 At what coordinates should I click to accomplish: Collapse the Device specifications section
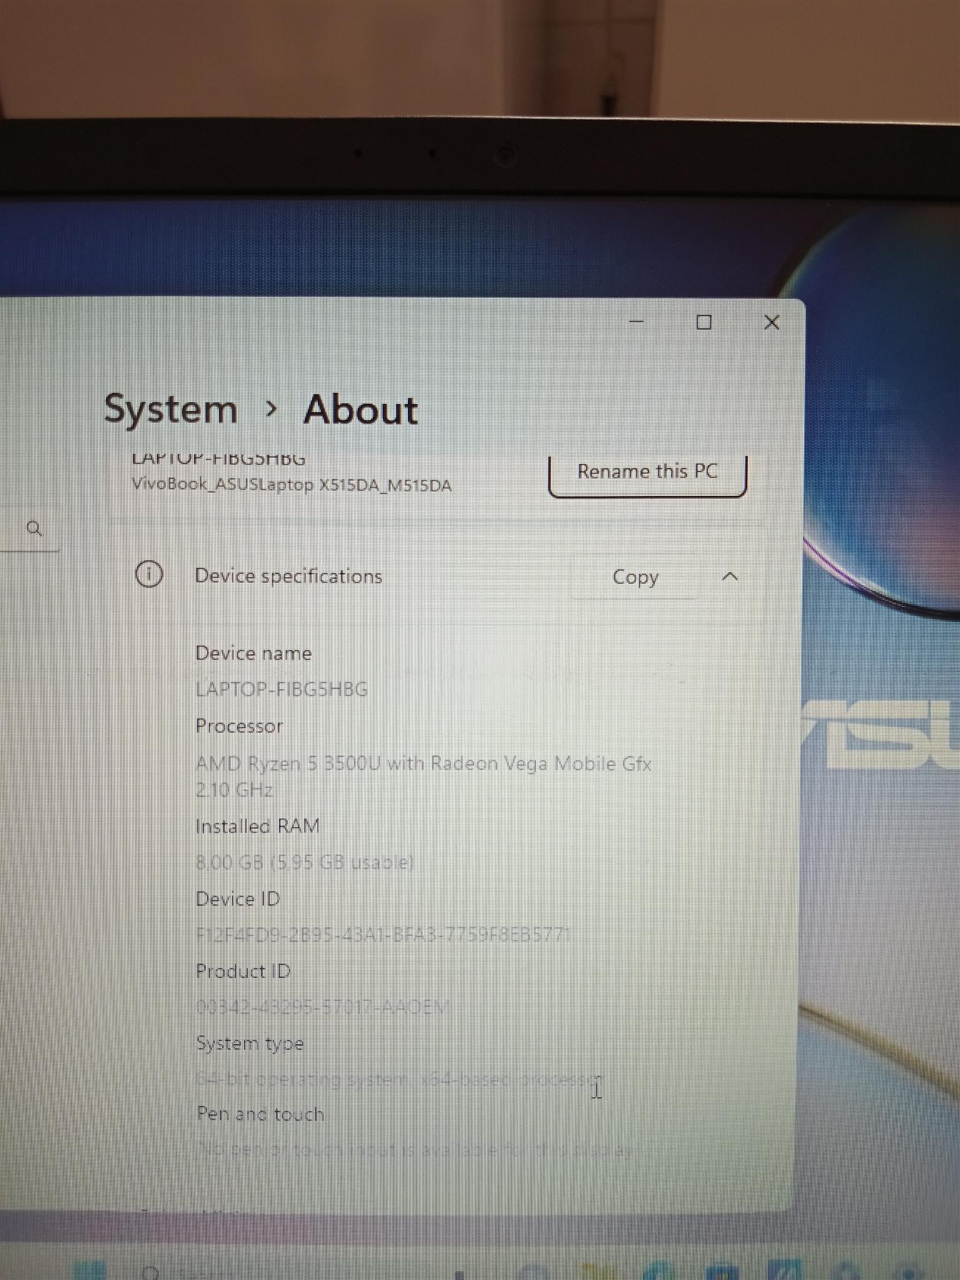click(x=729, y=576)
